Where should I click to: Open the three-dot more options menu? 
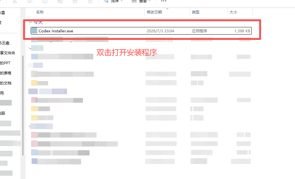(x=163, y=1)
